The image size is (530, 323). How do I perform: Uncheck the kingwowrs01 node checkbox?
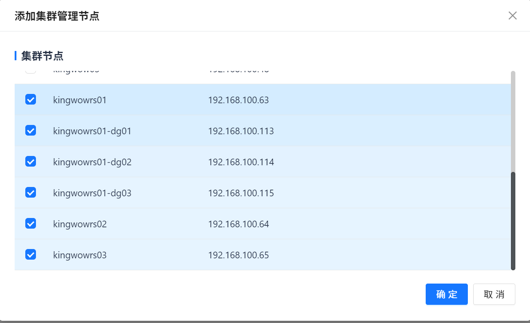pos(31,100)
